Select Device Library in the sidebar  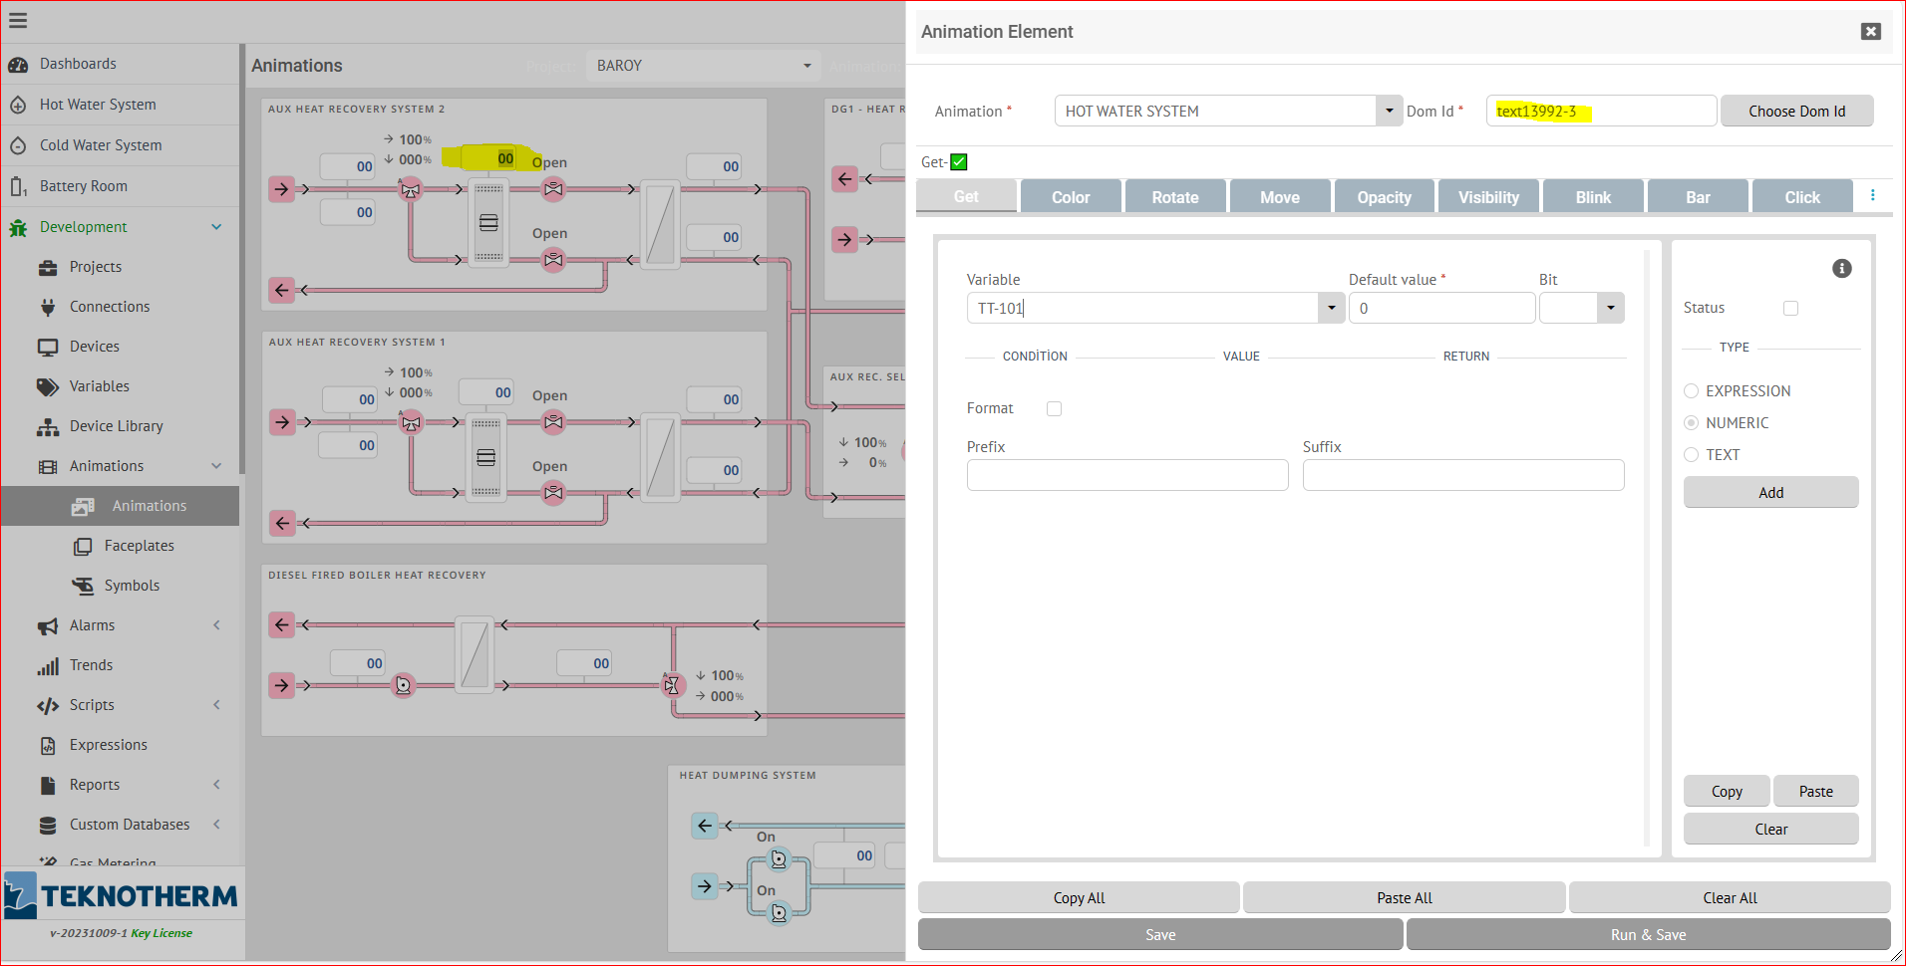pyautogui.click(x=116, y=425)
